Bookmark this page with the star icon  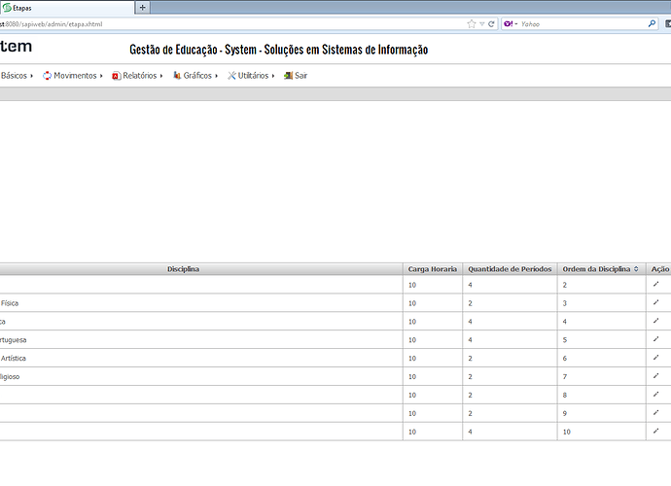(x=472, y=24)
